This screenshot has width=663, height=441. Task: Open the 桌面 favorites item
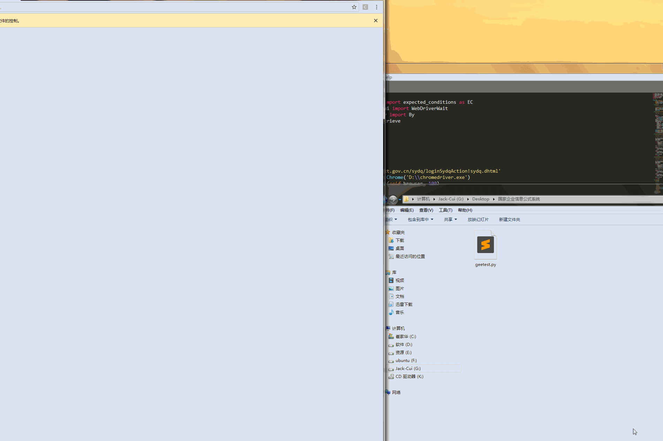pos(399,249)
